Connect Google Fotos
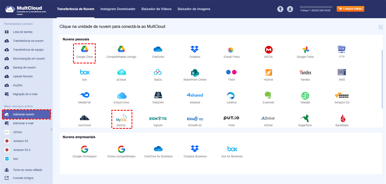This screenshot has width=386, height=184. [x=305, y=50]
